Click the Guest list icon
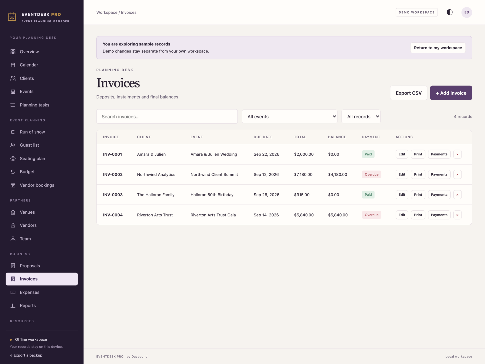 point(13,145)
